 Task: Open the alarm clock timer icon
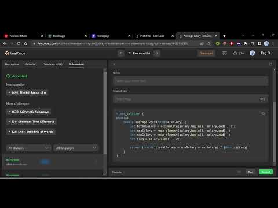tap(225, 53)
